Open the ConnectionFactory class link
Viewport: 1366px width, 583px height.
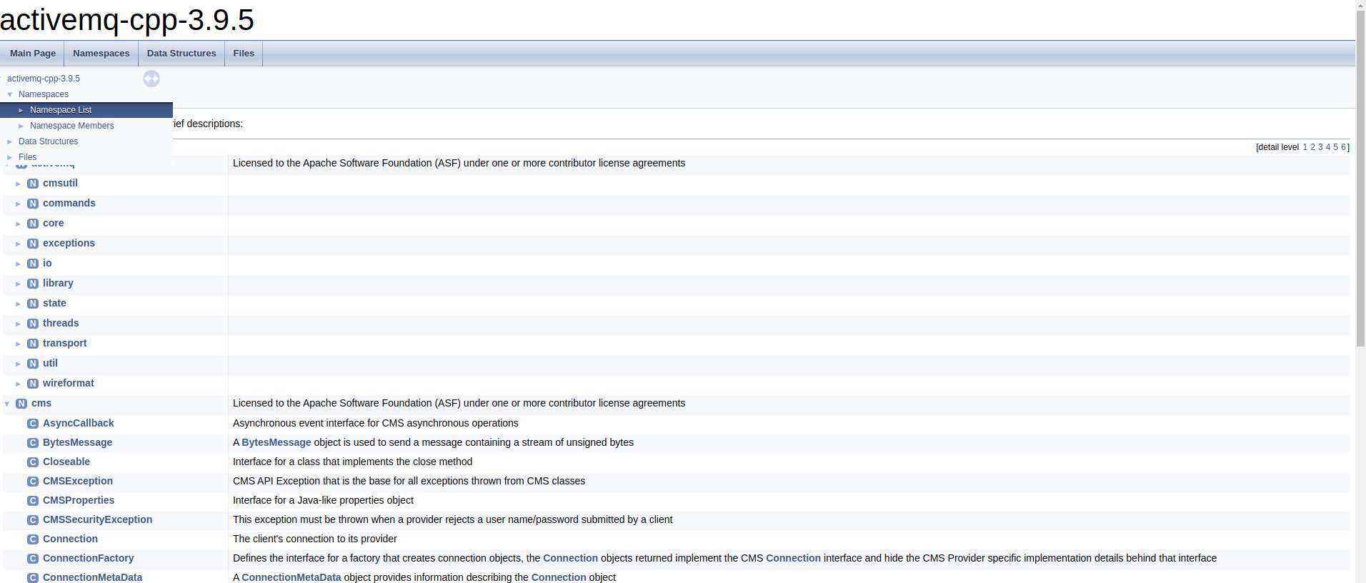[x=88, y=558]
